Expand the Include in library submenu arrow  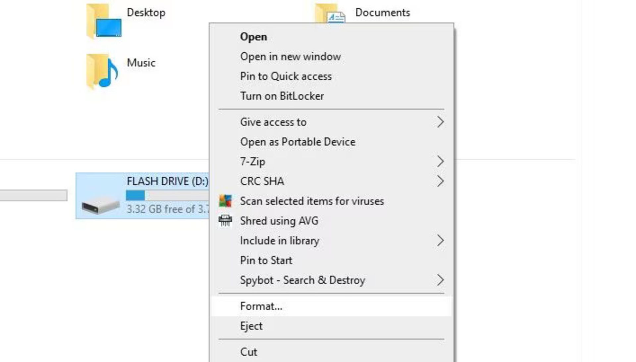[x=440, y=241]
